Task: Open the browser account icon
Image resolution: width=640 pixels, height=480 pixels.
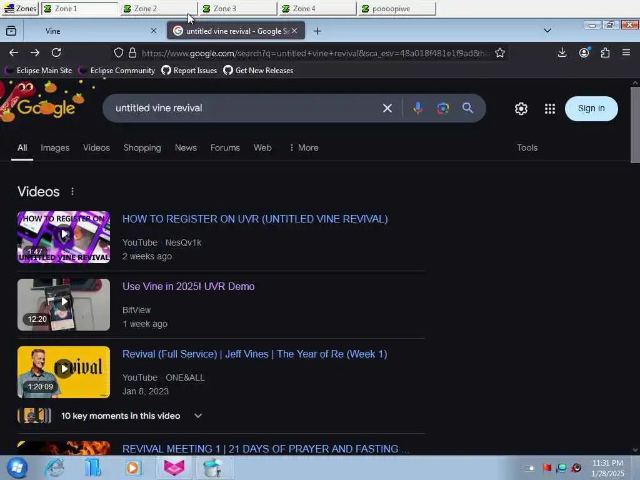Action: 584,52
